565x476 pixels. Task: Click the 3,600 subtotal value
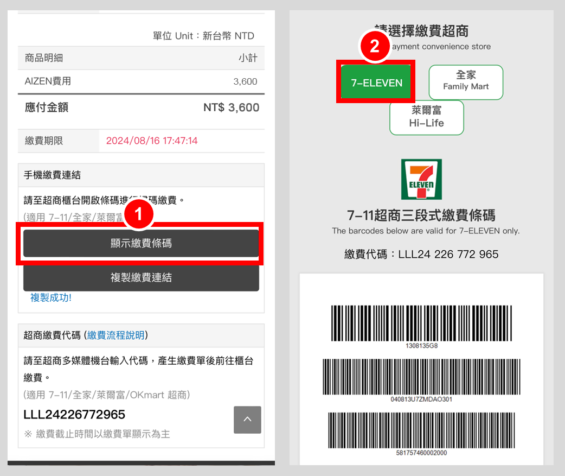tap(245, 81)
